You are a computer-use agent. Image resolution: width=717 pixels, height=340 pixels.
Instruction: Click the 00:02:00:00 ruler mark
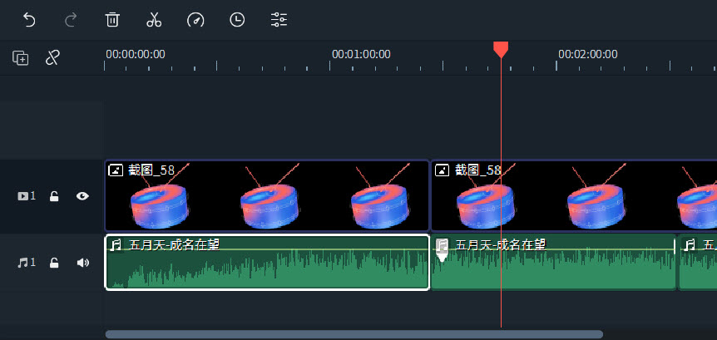tap(587, 54)
